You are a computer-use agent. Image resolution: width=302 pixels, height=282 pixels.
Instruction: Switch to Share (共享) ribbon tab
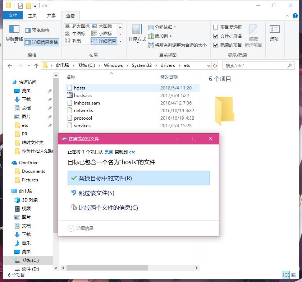coord(51,15)
